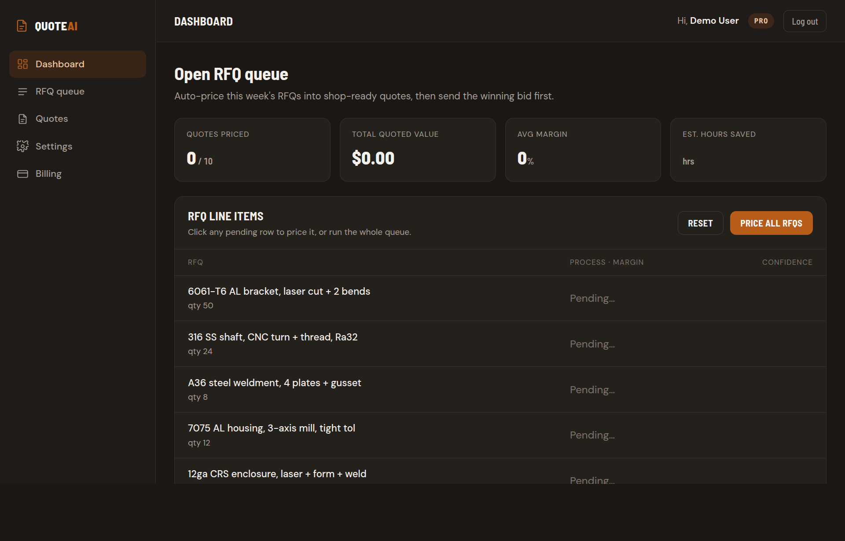Click Pending status of the 6061-T6 bracket row
This screenshot has height=541, width=845.
point(592,298)
